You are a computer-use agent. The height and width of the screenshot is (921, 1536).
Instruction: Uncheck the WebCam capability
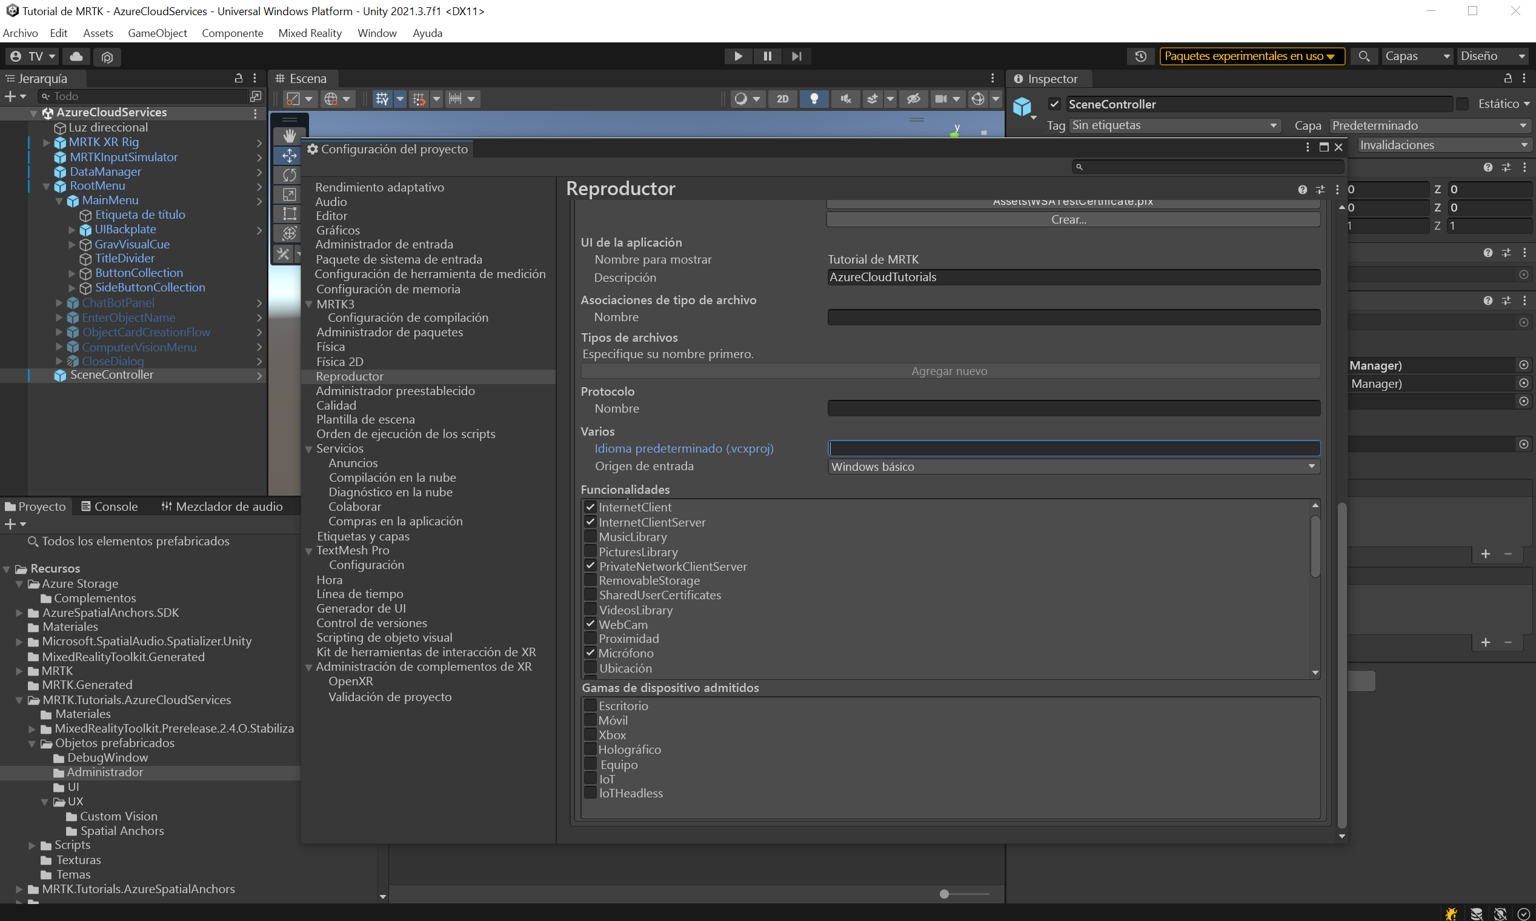click(x=590, y=624)
